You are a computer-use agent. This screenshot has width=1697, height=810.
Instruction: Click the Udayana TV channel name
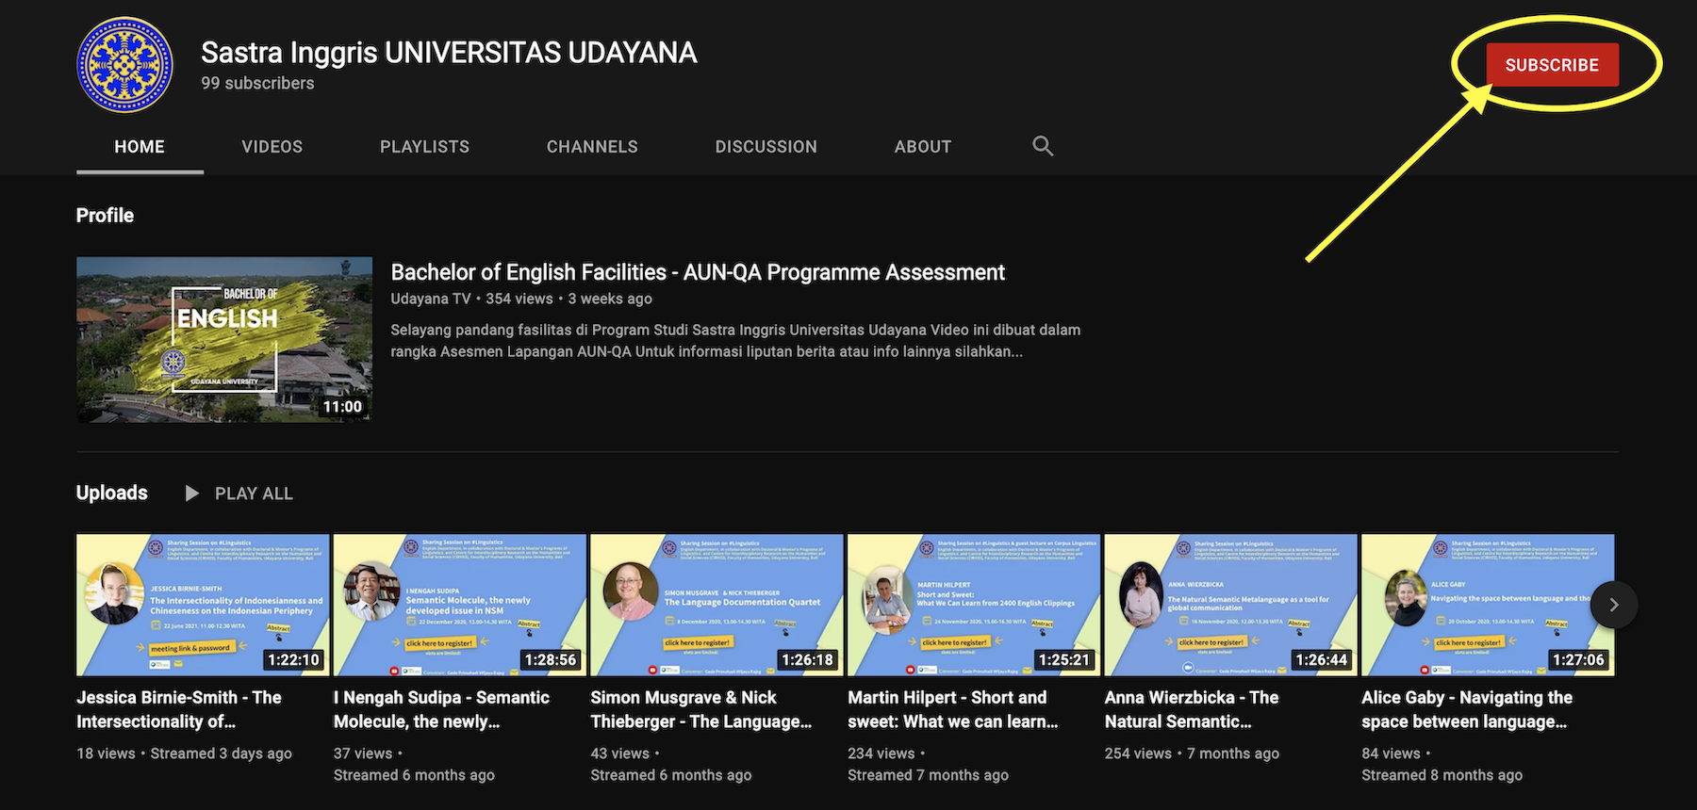click(431, 299)
